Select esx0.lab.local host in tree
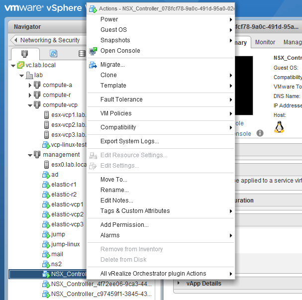 click(69, 165)
